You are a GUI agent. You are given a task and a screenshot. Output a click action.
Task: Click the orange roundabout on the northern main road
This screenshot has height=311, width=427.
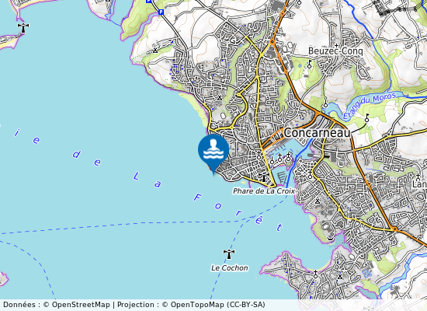pos(272,42)
